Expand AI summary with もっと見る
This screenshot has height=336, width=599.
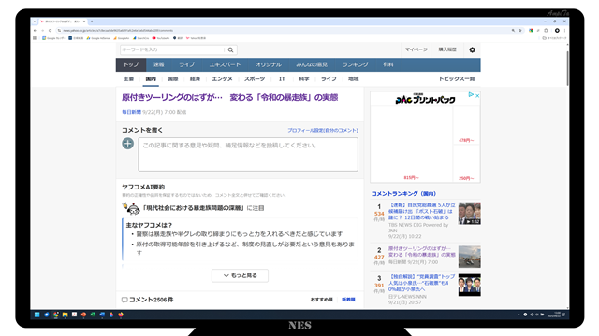240,275
